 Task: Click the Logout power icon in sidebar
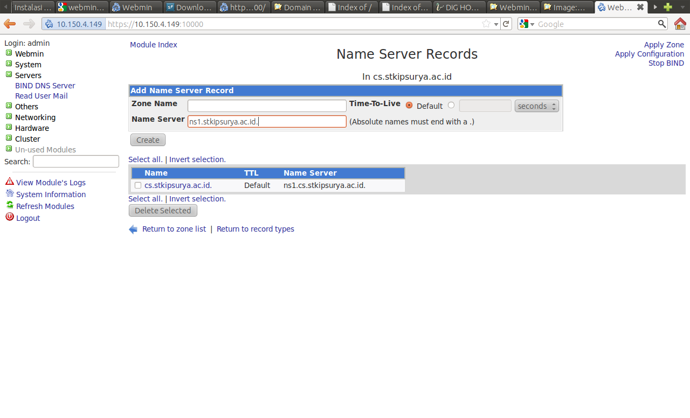[x=10, y=217]
